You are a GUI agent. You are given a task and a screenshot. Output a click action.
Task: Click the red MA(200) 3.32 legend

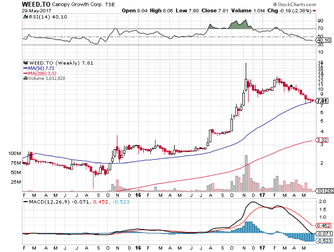pyautogui.click(x=40, y=73)
